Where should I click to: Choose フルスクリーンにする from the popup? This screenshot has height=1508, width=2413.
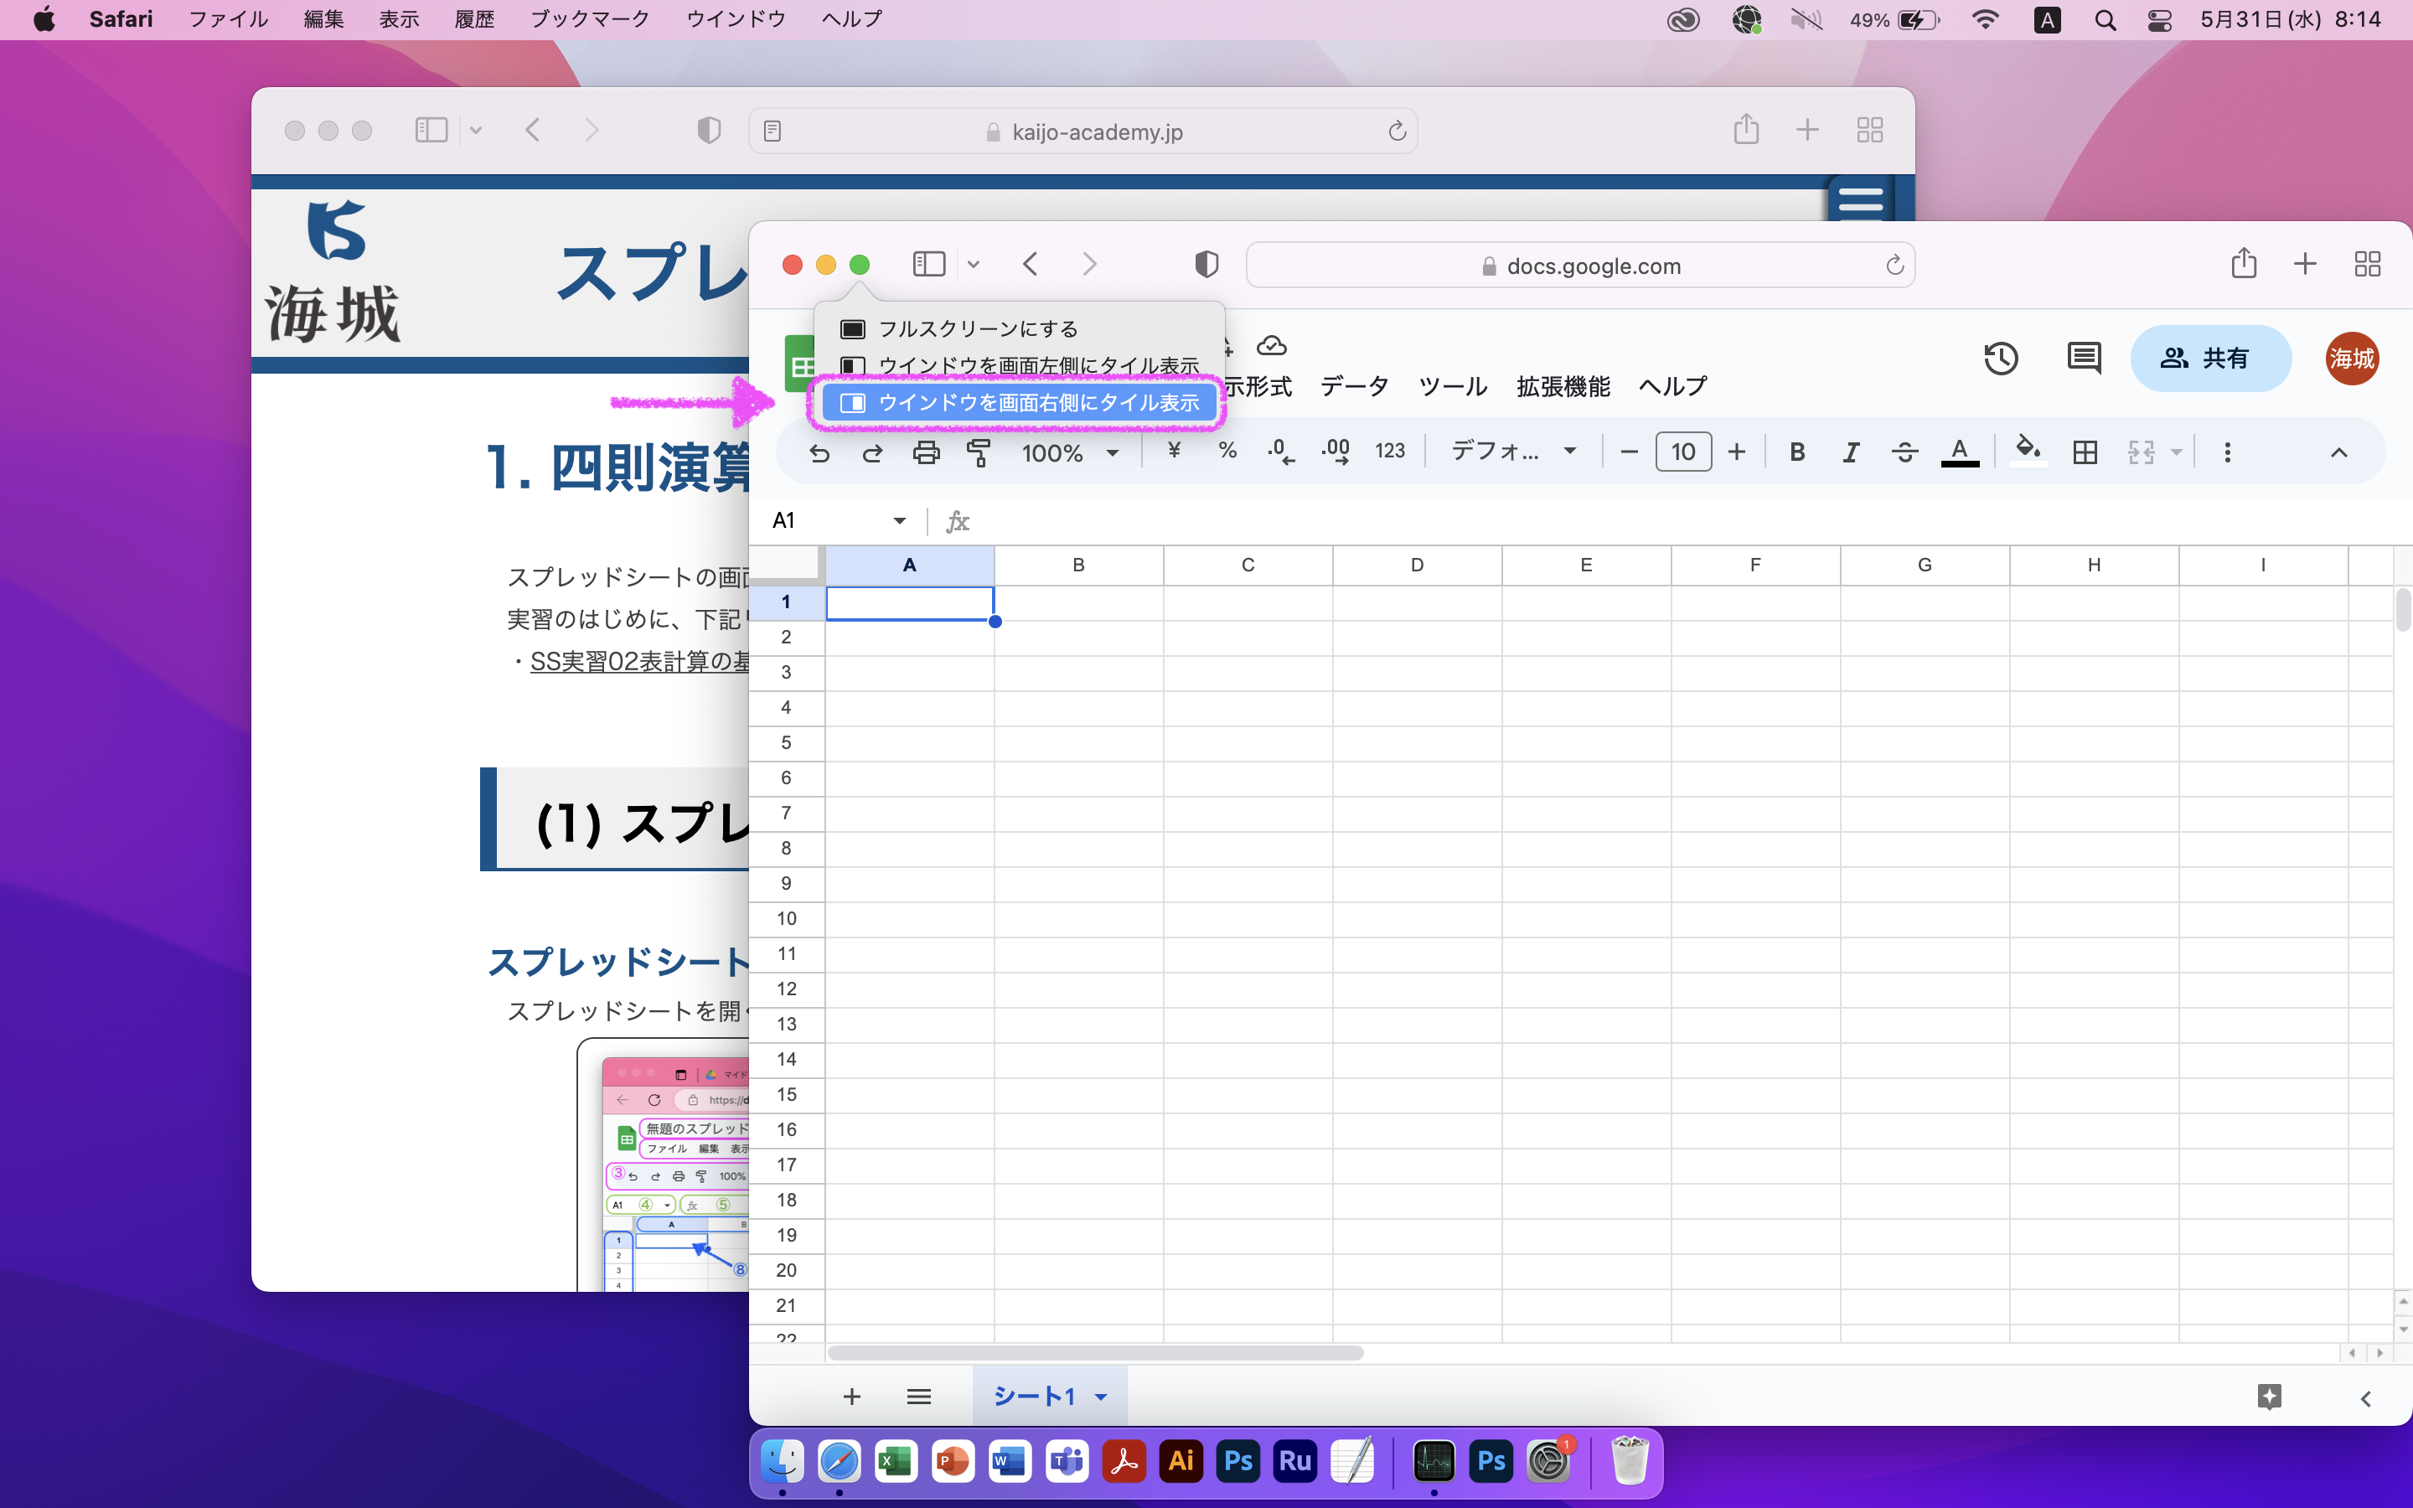pos(1019,329)
